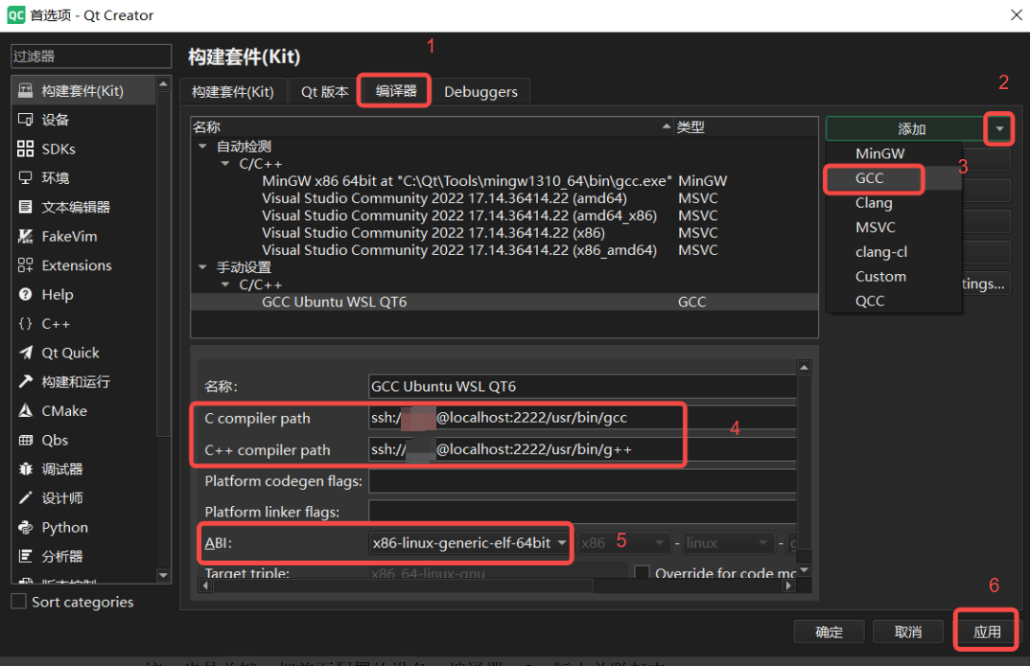Click the 过滤器 filter input field
This screenshot has width=1030, height=666.
point(91,57)
